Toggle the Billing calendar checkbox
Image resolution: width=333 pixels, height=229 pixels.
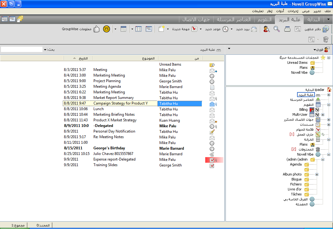317,110
